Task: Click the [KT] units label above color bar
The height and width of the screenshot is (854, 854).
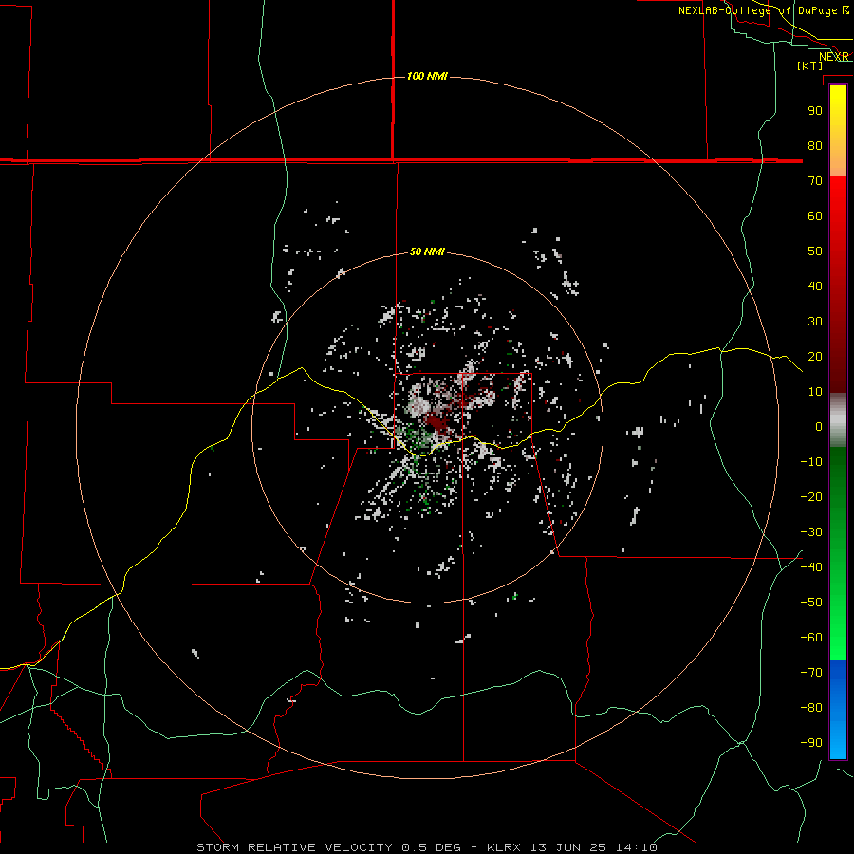Action: click(810, 65)
